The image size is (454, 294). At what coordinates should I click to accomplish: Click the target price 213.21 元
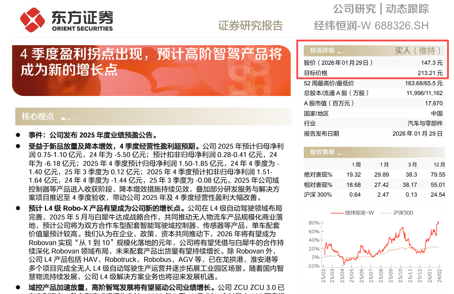click(x=430, y=73)
